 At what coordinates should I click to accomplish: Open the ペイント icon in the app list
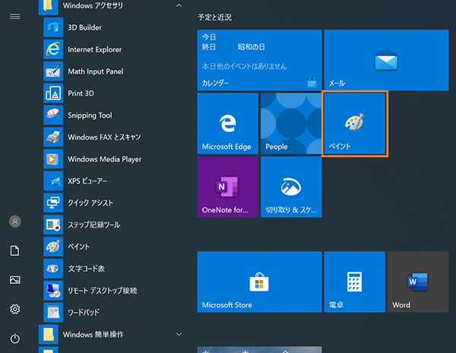coord(53,247)
